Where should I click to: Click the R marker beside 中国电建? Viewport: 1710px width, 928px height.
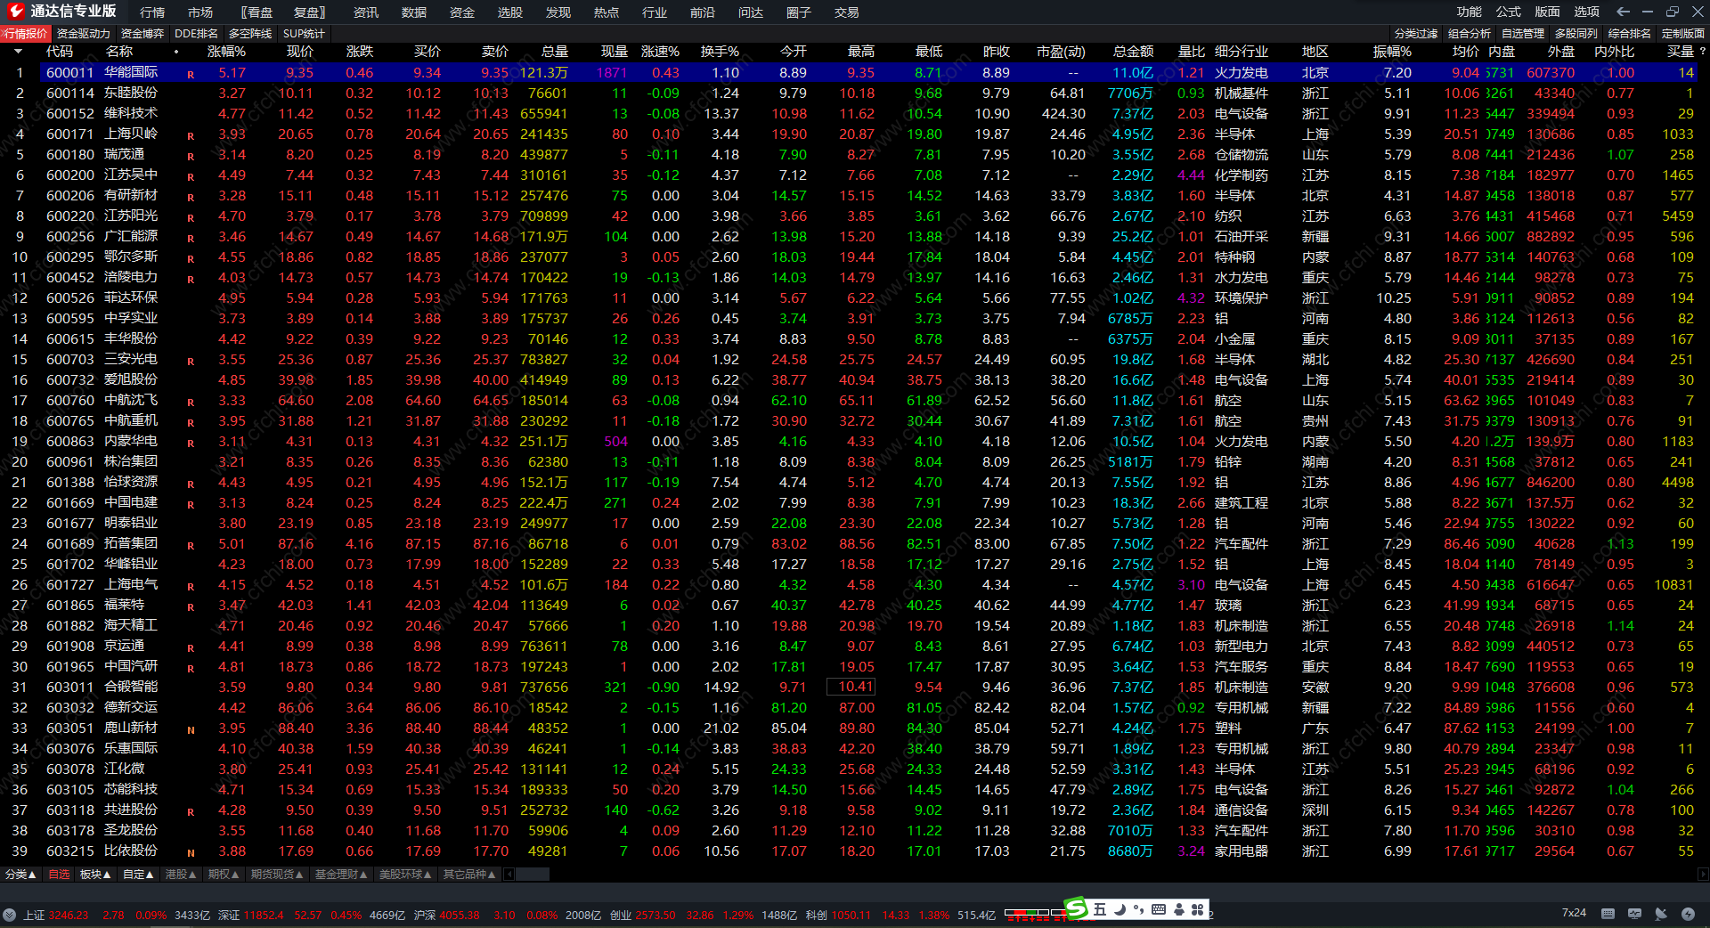(191, 504)
